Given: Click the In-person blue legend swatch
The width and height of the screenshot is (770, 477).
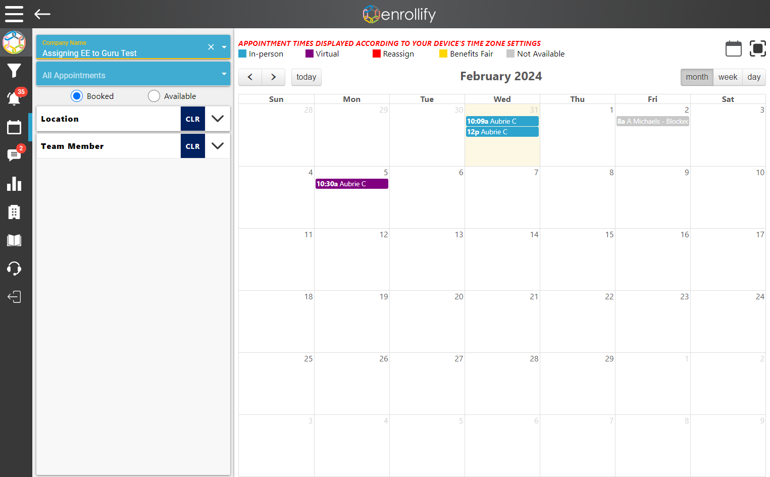Looking at the screenshot, I should click(x=242, y=54).
